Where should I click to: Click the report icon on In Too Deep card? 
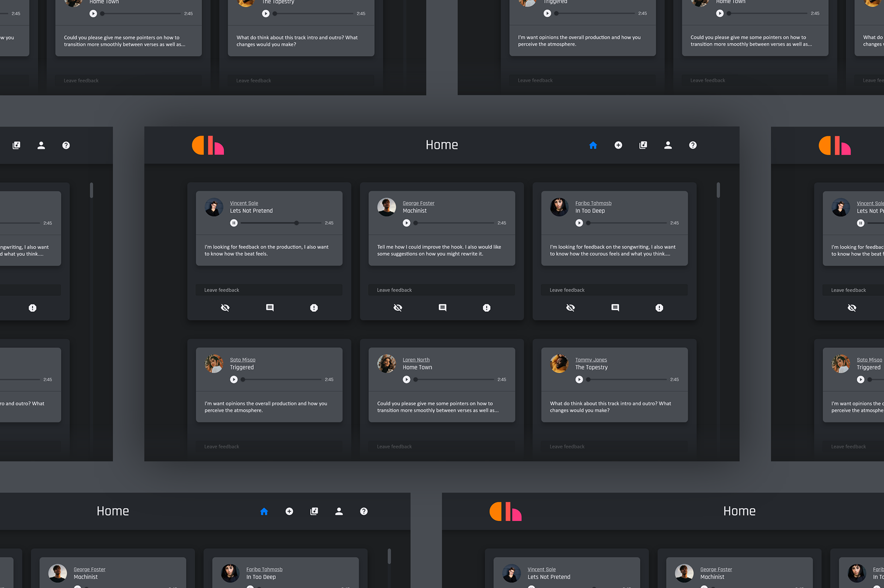659,308
